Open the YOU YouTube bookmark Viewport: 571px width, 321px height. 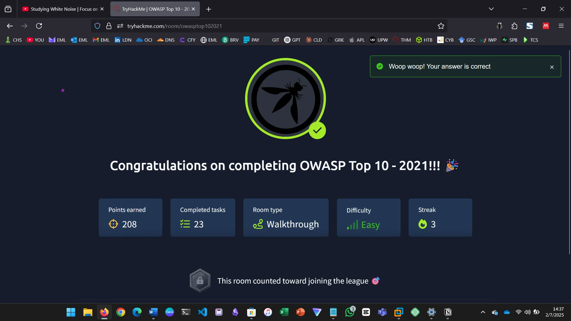coord(35,40)
